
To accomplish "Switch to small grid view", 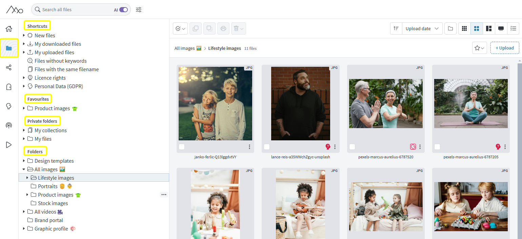I will [464, 29].
